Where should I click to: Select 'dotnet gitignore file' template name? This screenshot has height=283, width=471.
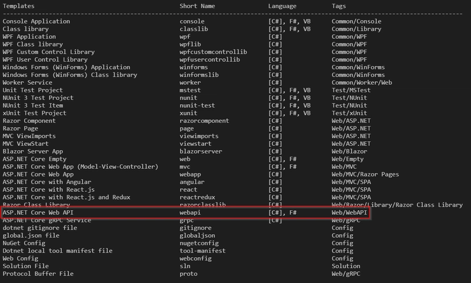coord(39,228)
